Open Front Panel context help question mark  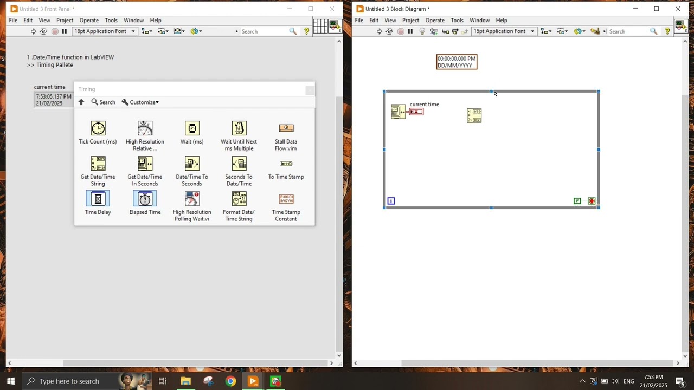(306, 31)
